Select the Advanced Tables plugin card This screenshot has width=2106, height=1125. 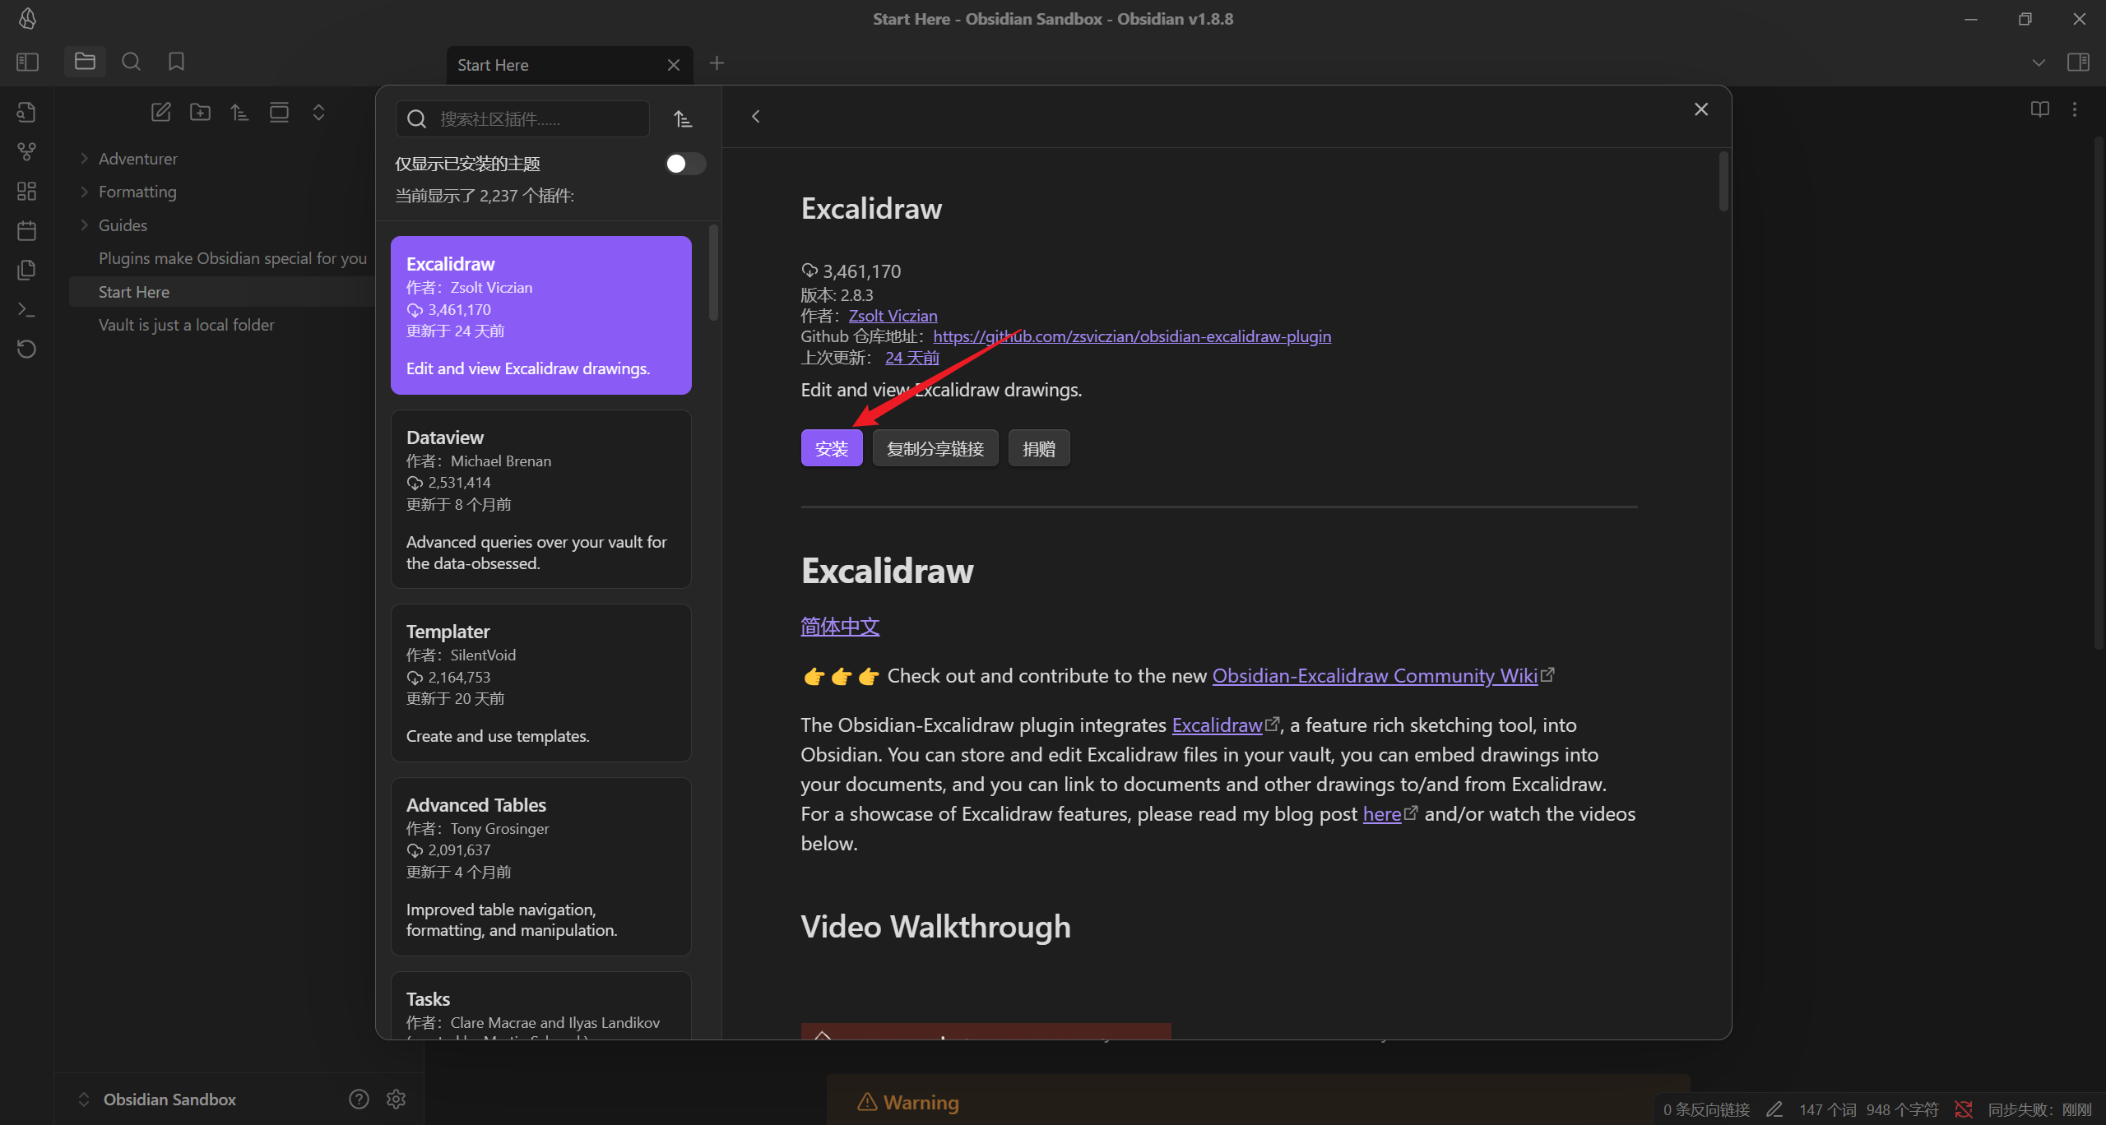coord(541,867)
